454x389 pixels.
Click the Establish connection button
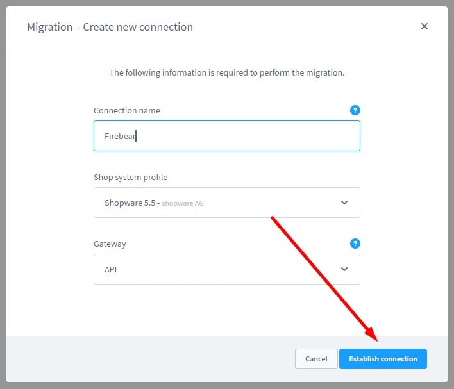(383, 359)
